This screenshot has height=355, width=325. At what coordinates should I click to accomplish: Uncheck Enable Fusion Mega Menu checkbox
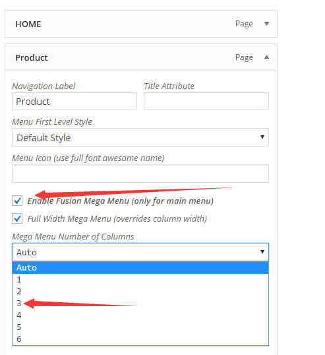17,201
